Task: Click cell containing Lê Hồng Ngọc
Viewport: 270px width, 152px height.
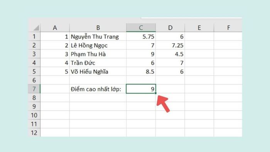Action: (98, 45)
